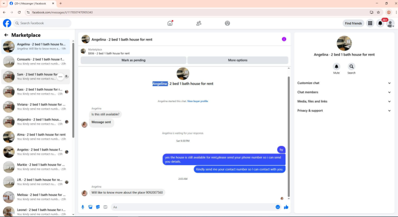Image resolution: width=398 pixels, height=217 pixels.
Task: Open Alejandro conversation in list
Action: click(36, 121)
